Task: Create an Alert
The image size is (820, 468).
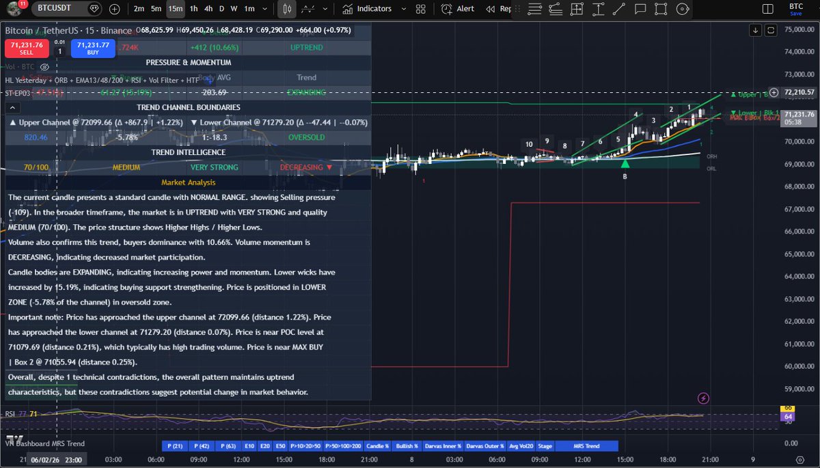Action: 459,9
